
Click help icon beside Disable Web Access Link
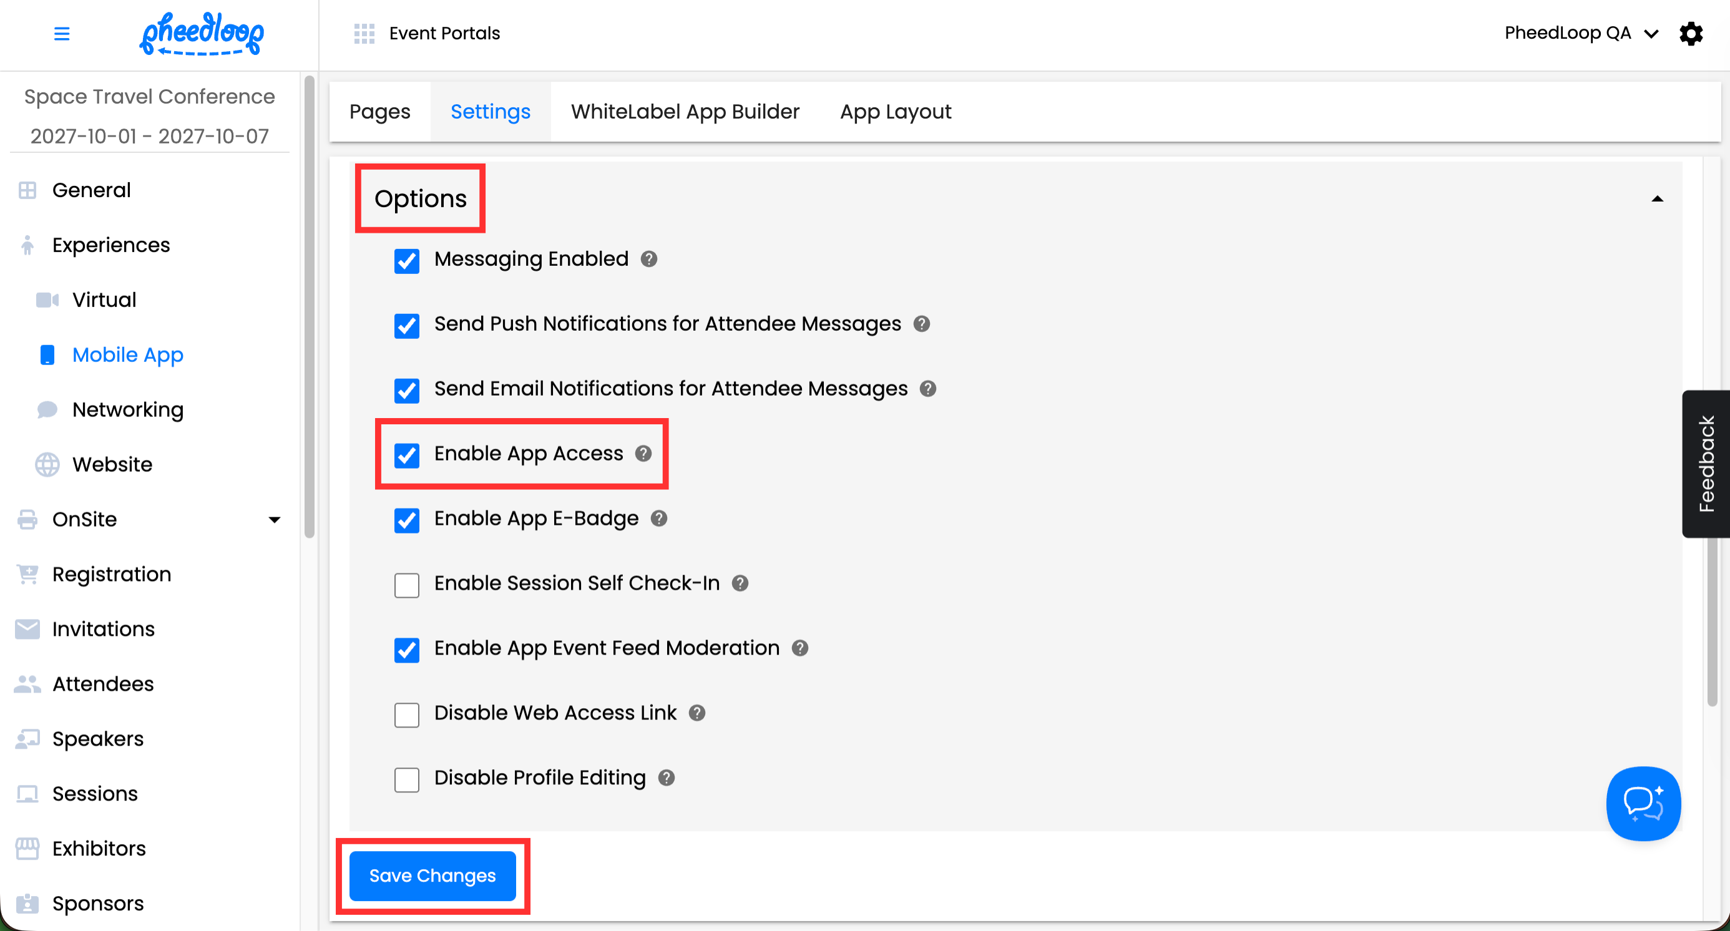(x=697, y=713)
